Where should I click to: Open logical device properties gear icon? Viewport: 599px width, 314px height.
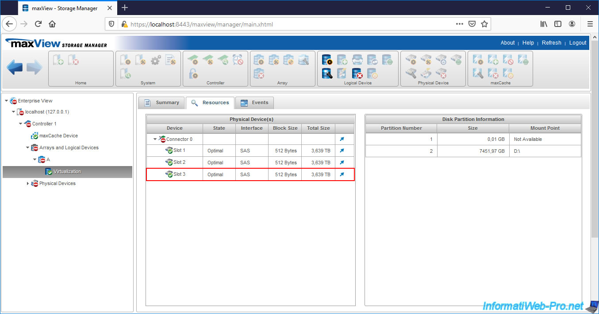327,60
